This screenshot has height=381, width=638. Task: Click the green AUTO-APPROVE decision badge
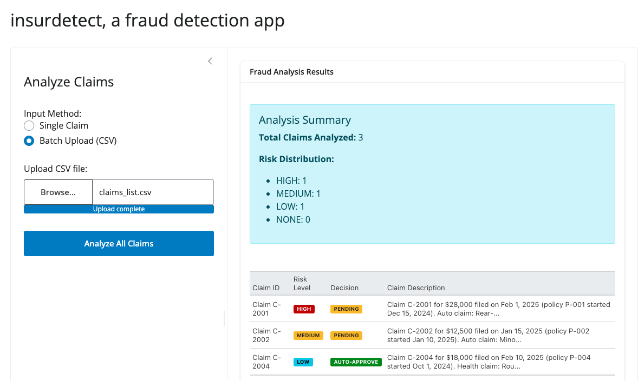(356, 362)
